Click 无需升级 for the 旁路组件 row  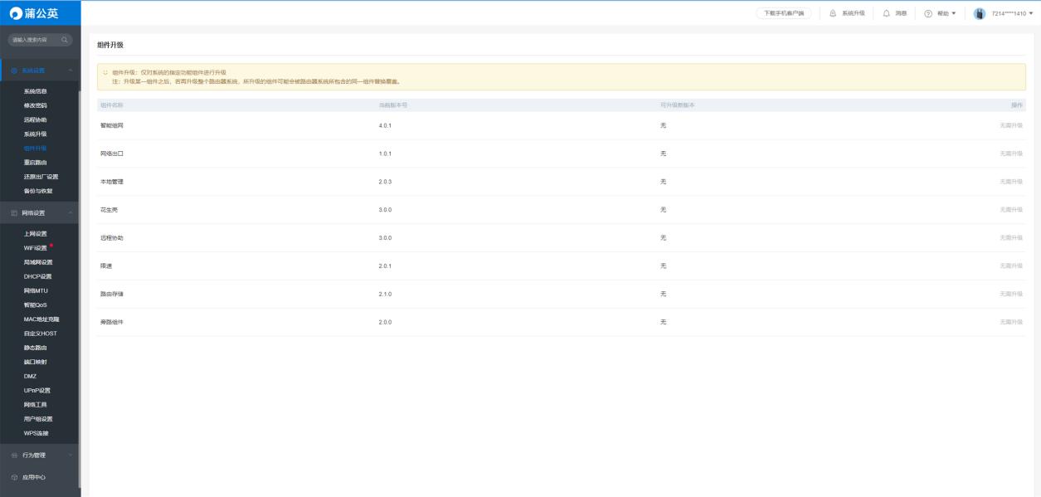(1010, 322)
